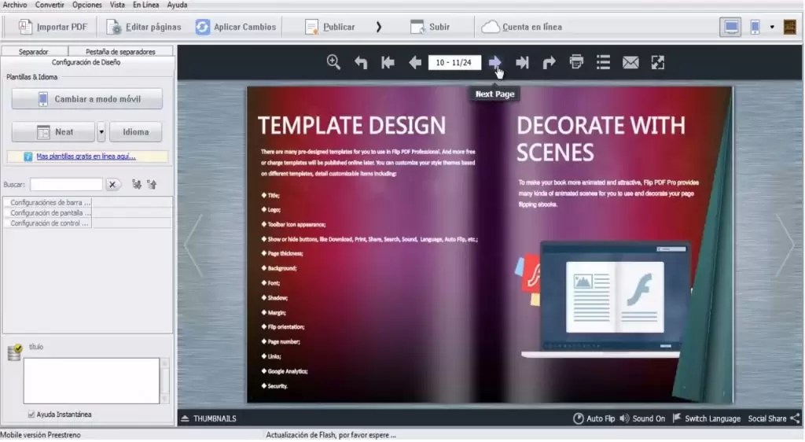Open Cuenta en línea
The height and width of the screenshot is (442, 805).
pyautogui.click(x=522, y=27)
